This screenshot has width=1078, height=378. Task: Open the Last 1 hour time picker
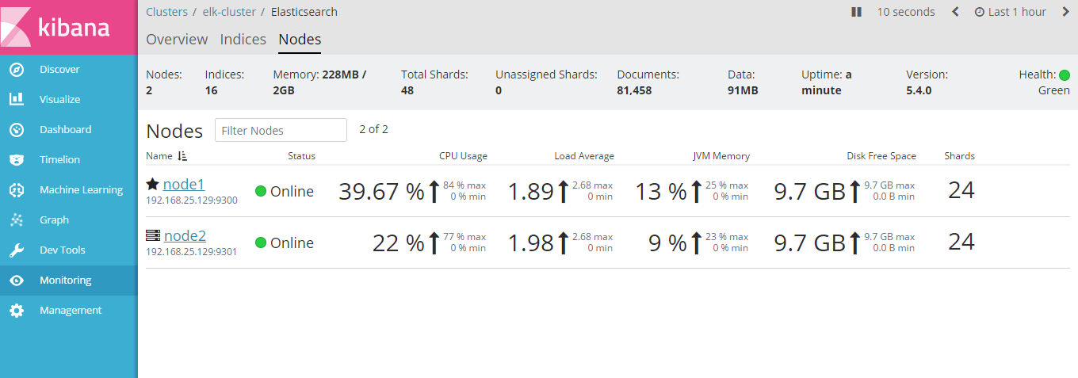pyautogui.click(x=1010, y=12)
